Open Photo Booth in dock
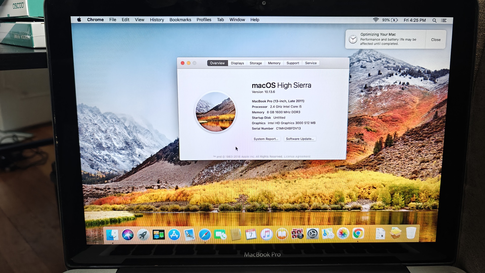 (x=297, y=234)
